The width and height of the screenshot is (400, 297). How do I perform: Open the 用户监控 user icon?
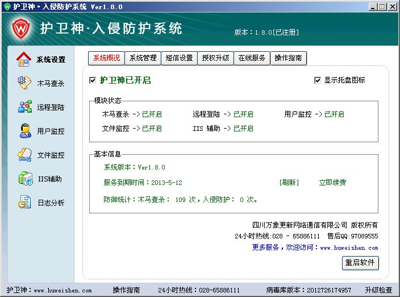pyautogui.click(x=24, y=131)
